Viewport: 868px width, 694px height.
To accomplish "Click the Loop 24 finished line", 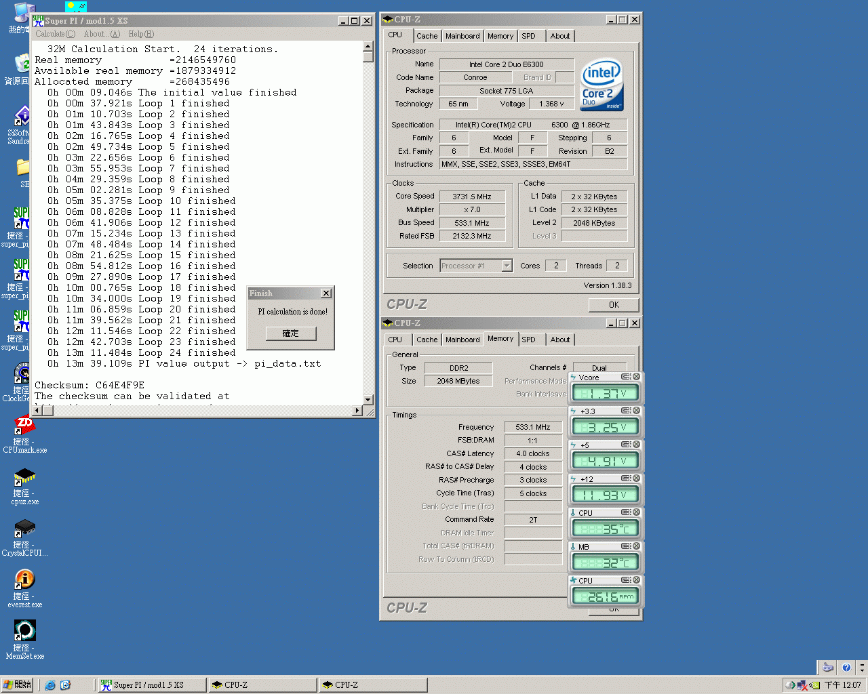I will click(142, 352).
